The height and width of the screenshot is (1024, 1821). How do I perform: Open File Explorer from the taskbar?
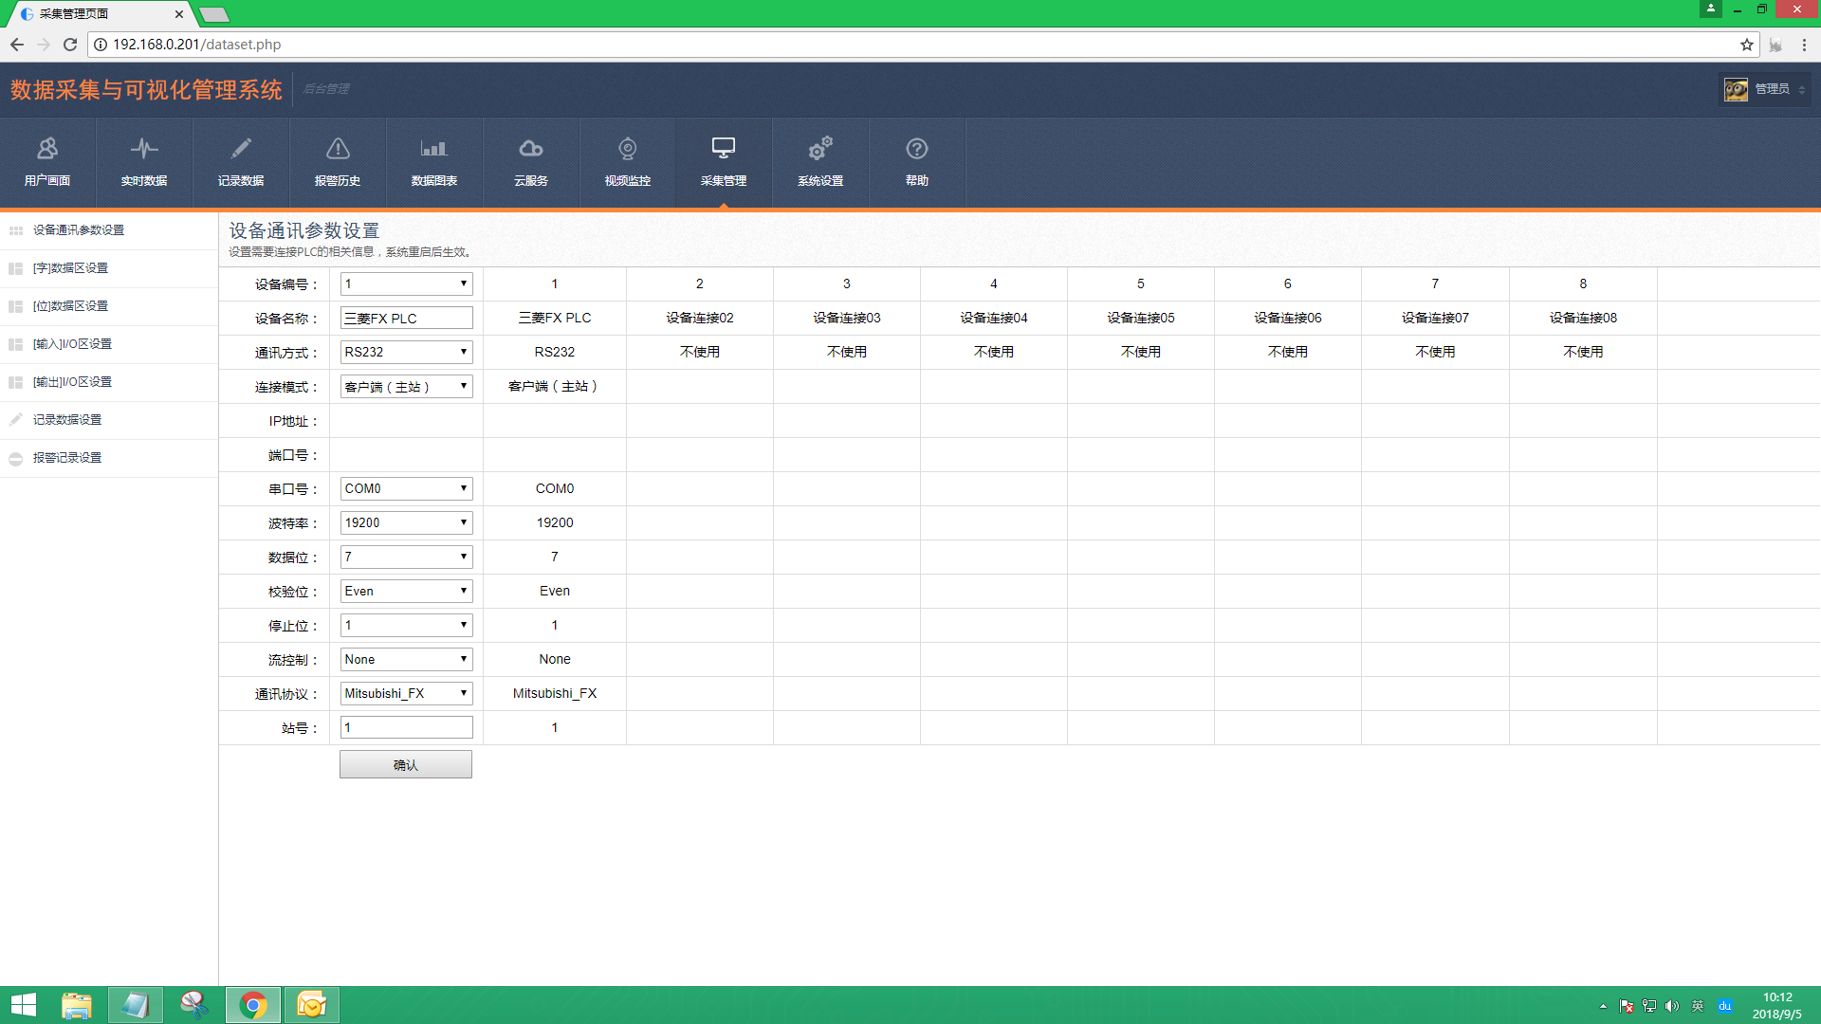[x=77, y=1005]
